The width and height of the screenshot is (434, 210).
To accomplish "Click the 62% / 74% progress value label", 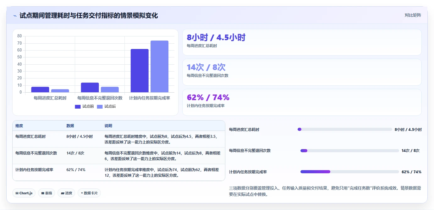I will [x=411, y=172].
